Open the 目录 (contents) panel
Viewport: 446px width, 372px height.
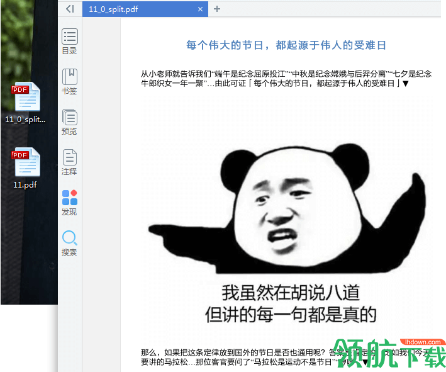click(x=69, y=42)
